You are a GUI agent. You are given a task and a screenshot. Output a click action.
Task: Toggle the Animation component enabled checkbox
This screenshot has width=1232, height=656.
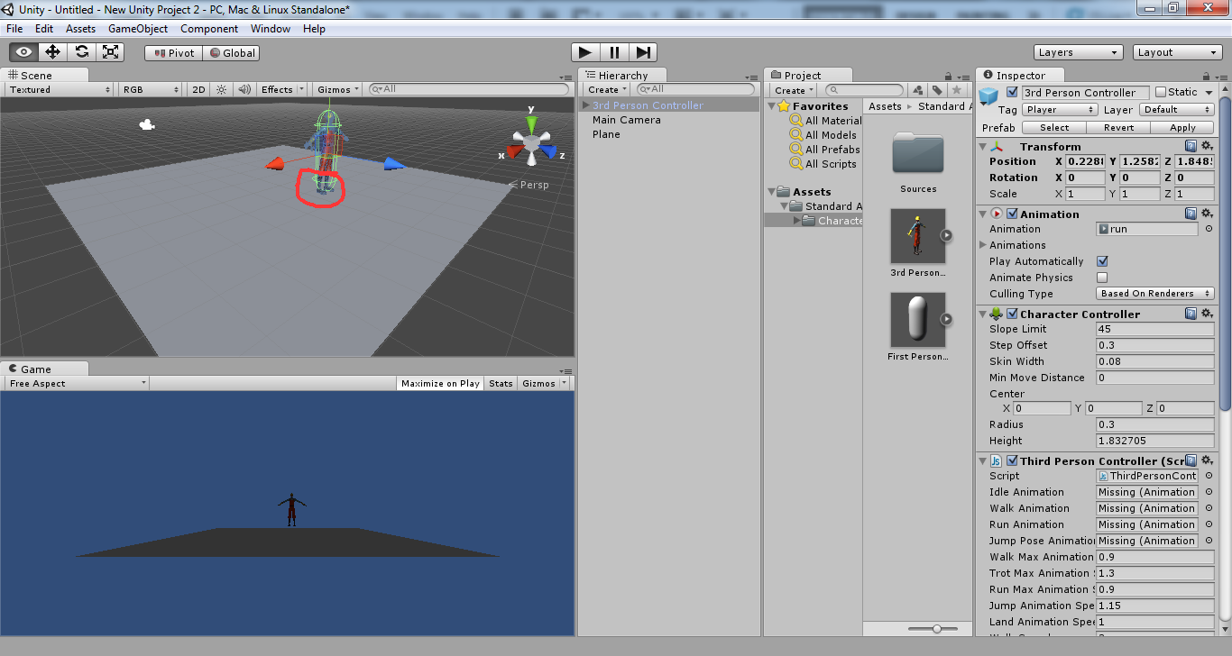pyautogui.click(x=1012, y=214)
